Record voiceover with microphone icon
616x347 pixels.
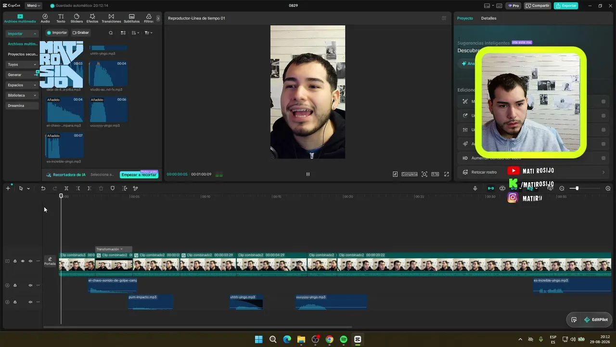coord(475,188)
